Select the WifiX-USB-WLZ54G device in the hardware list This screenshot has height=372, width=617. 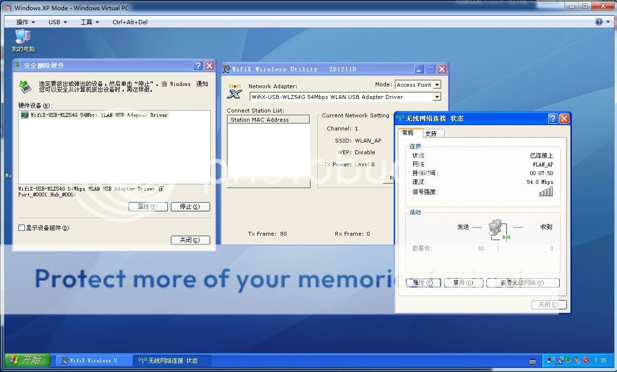(94, 115)
